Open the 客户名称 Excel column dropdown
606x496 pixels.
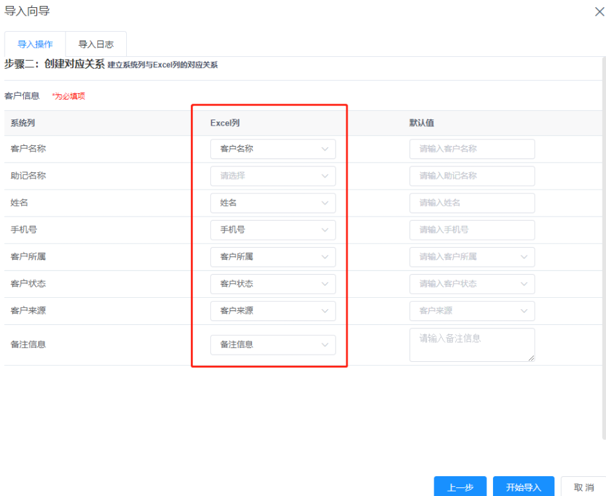coord(272,149)
